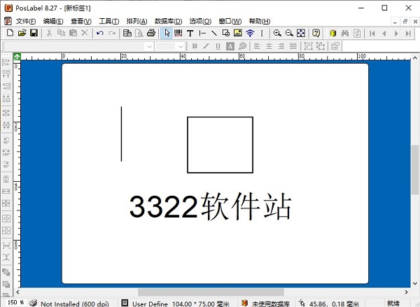The width and height of the screenshot is (420, 307).
Task: Toggle align text right
Action: (x=281, y=46)
